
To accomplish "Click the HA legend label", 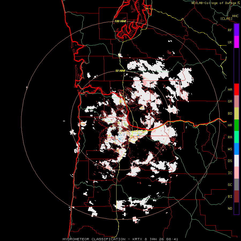I will [x=230, y=89].
